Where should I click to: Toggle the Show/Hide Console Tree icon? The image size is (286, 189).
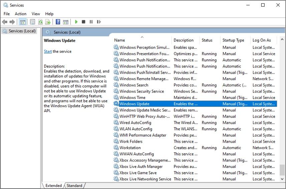23,22
